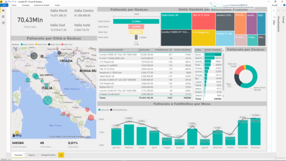Select the V15 Phablet 8G treemap tile
The width and height of the screenshot is (286, 161).
pos(204,38)
